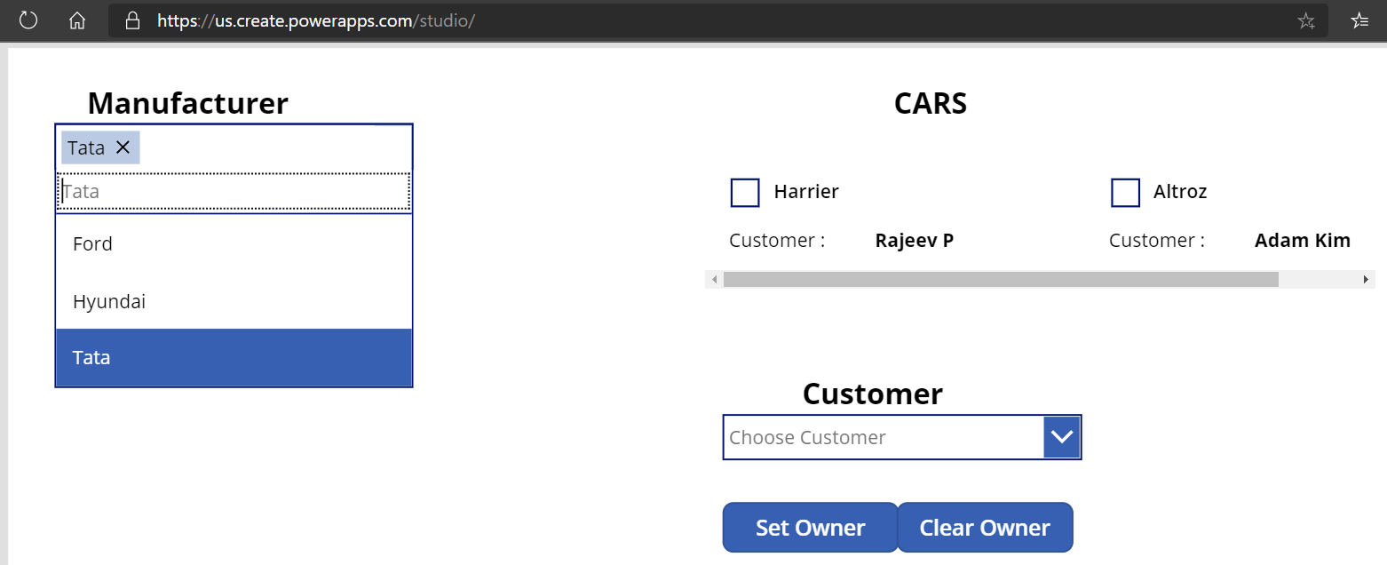
Task: Click the cars gallery scroll-left arrow
Action: 714,280
